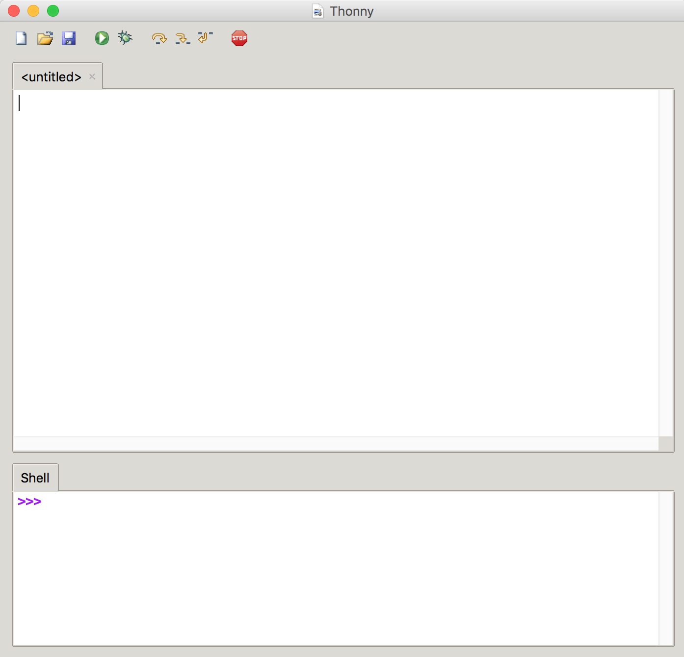
Task: Run current script with green play icon
Action: tap(102, 38)
